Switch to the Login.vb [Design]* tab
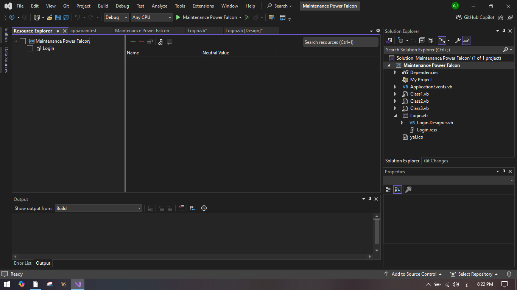The height and width of the screenshot is (290, 517). tap(244, 31)
